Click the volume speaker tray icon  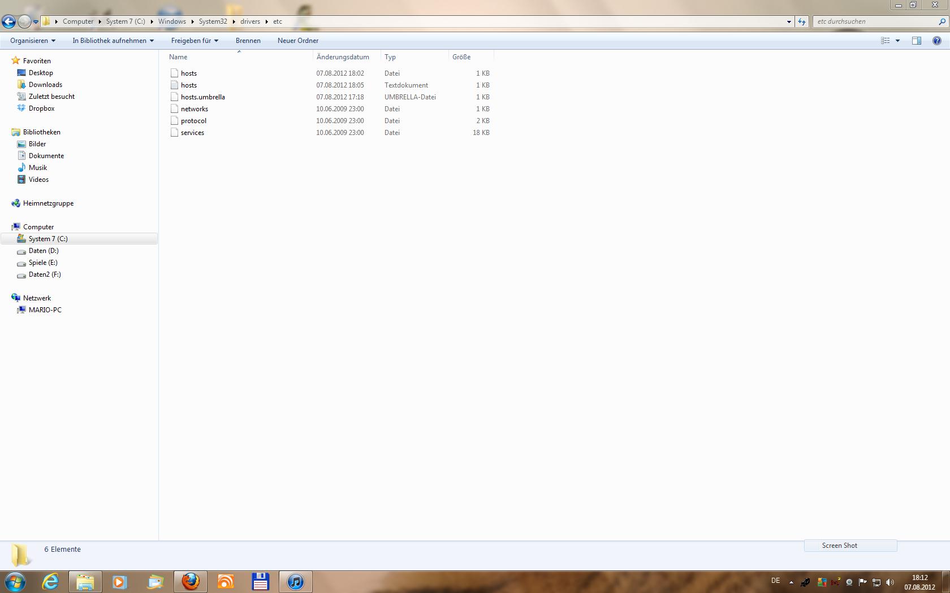890,582
